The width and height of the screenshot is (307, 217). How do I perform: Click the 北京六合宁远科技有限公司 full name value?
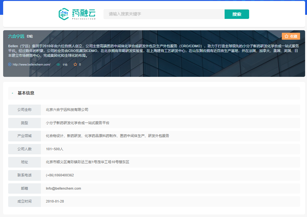[x=67, y=110]
